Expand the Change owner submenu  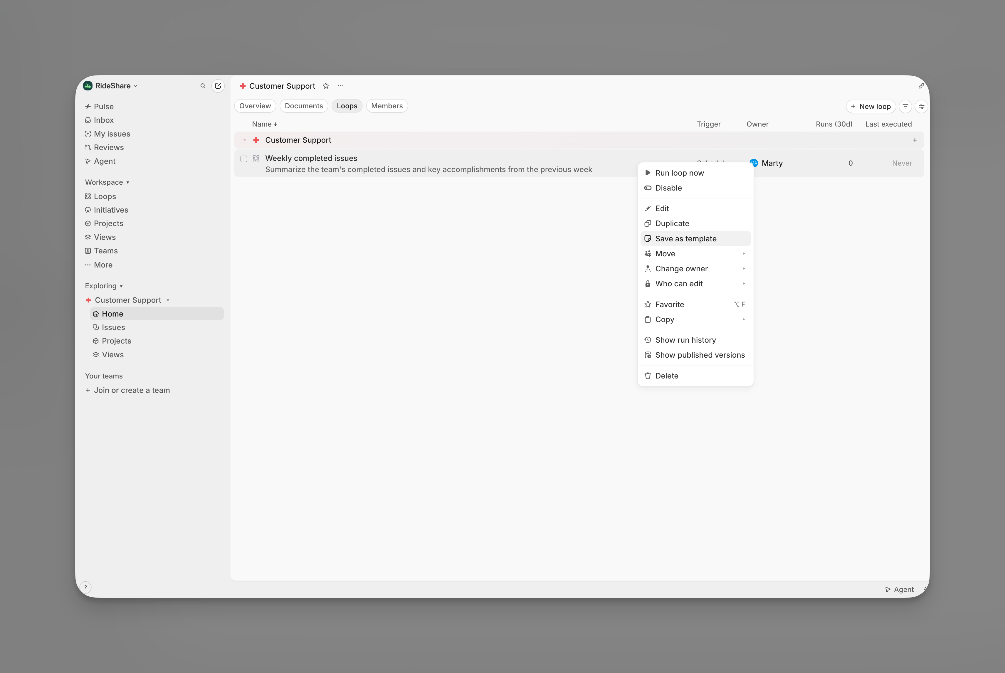pyautogui.click(x=695, y=269)
